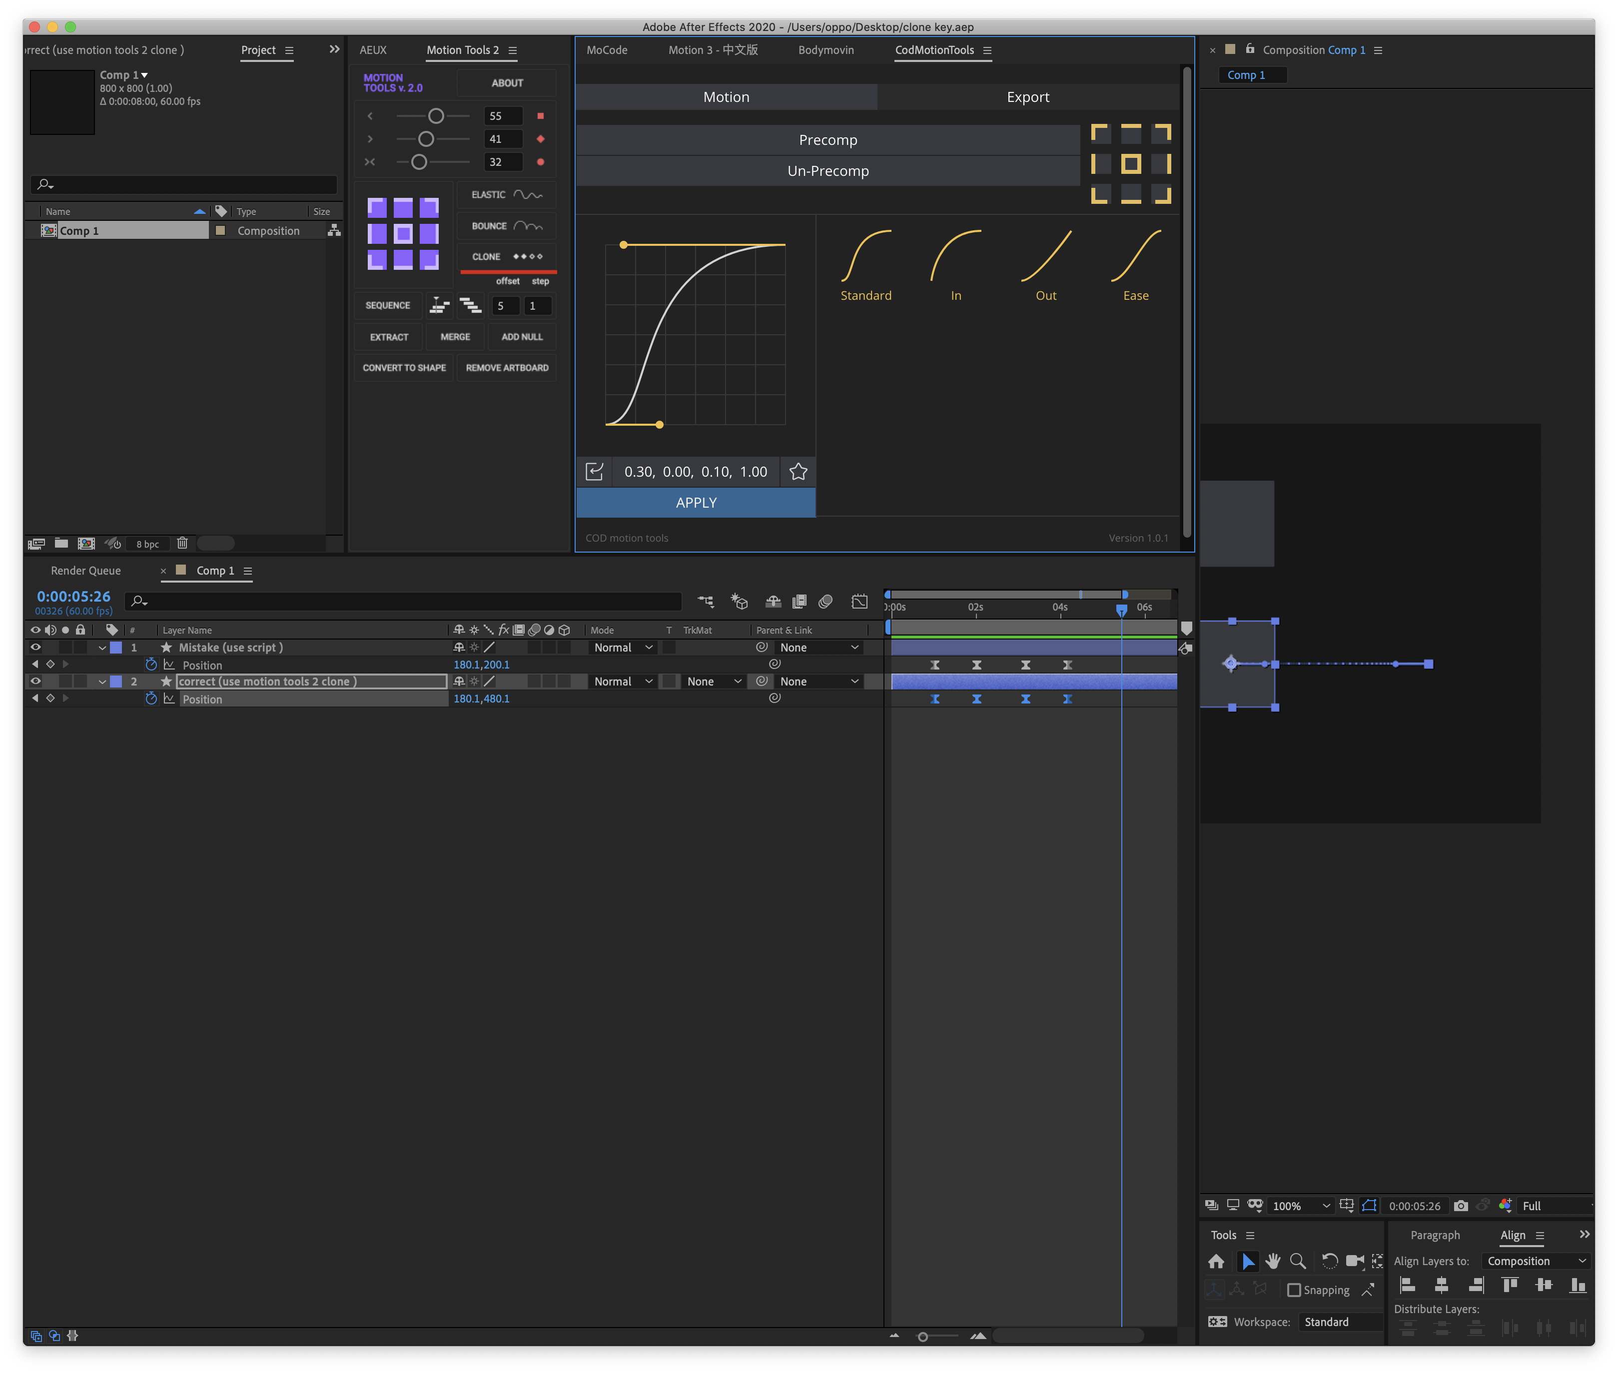Click the Draft 3D icon in timeline
The height and width of the screenshot is (1373, 1618).
coord(739,601)
